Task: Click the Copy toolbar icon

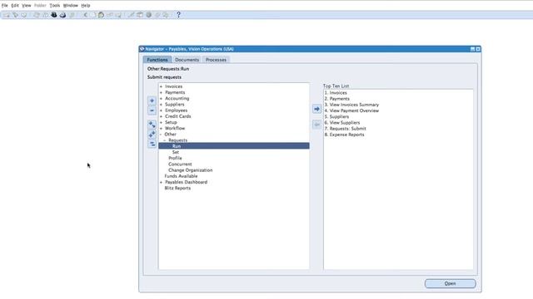Action: 92,15
